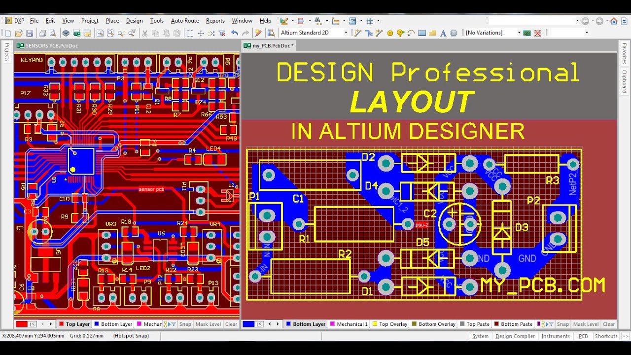This screenshot has height=355, width=631.
Task: Select the interactive routing tool icon
Action: coord(358,33)
